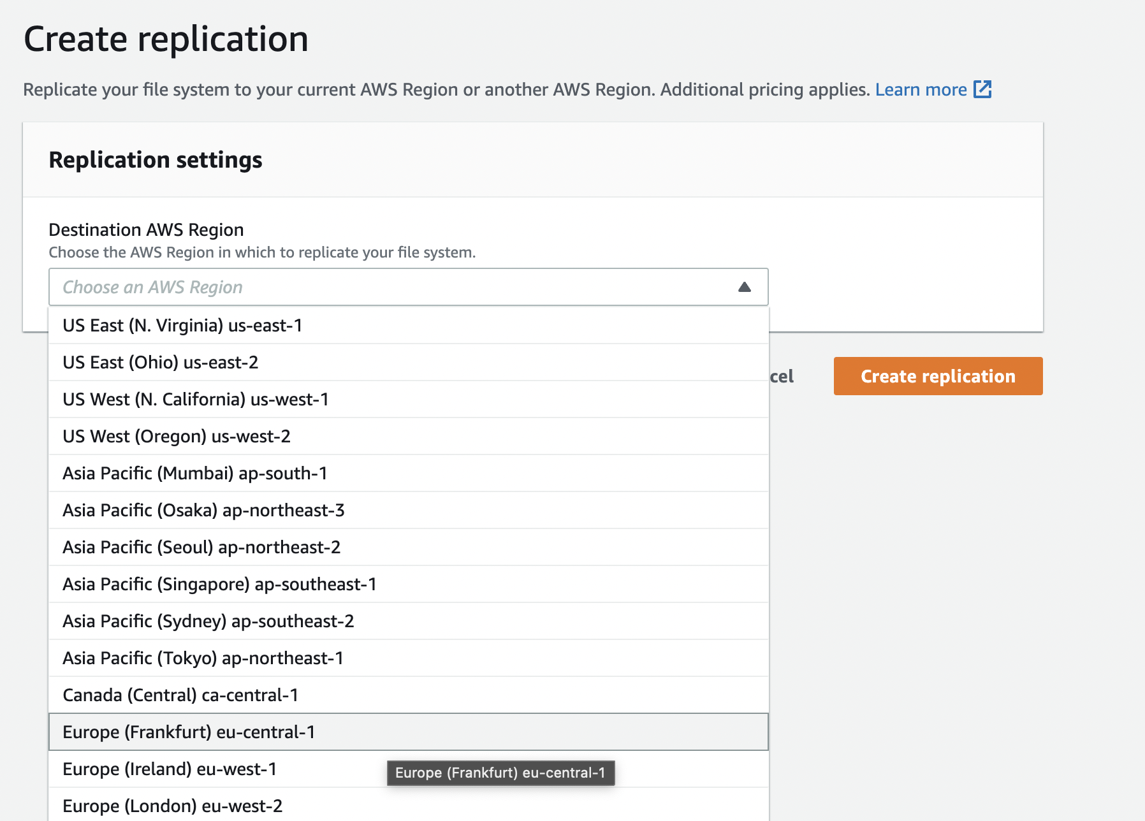This screenshot has width=1145, height=821.
Task: Pick Europe (London) eu-west-2
Action: click(409, 805)
